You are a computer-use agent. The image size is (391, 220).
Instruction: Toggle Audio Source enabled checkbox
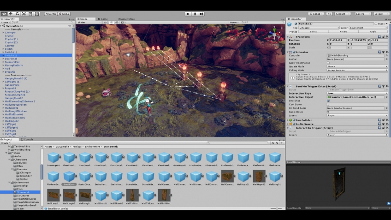tap(294, 124)
